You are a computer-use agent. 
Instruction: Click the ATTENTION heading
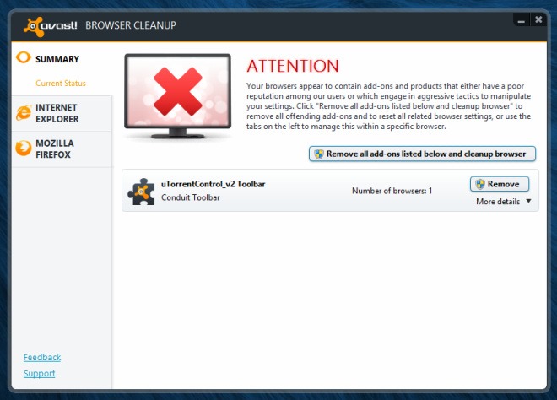[293, 66]
